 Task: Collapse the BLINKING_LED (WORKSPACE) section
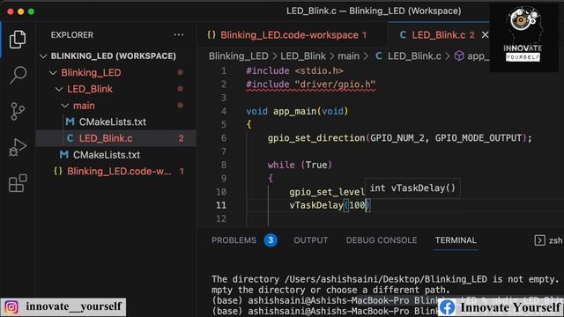tap(43, 56)
